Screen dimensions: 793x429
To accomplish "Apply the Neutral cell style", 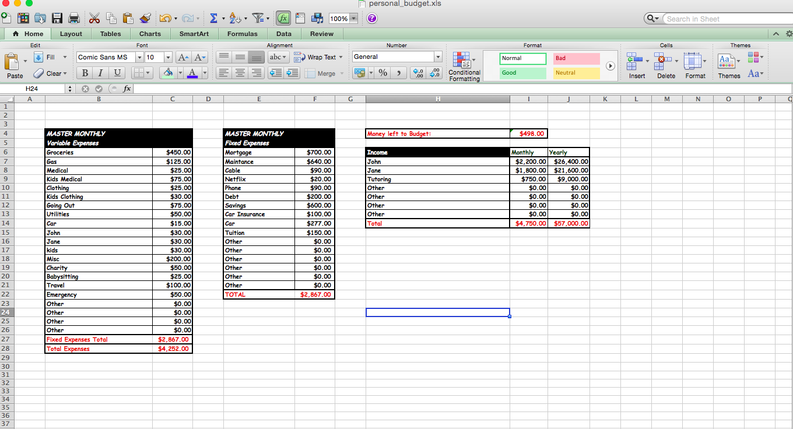I will (x=577, y=73).
